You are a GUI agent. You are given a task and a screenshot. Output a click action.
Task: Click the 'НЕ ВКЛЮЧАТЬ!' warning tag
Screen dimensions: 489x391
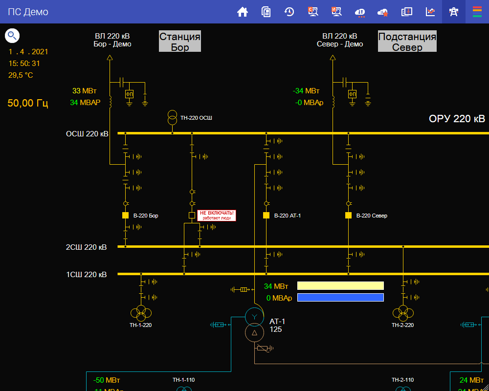[x=217, y=216]
